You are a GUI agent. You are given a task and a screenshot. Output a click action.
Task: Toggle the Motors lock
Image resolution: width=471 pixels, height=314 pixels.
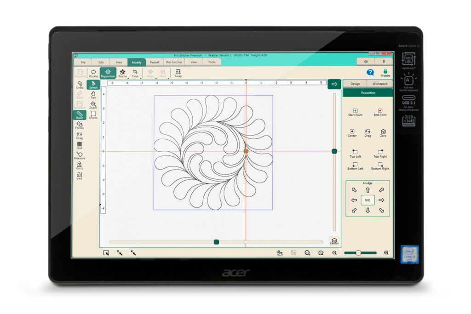[385, 73]
